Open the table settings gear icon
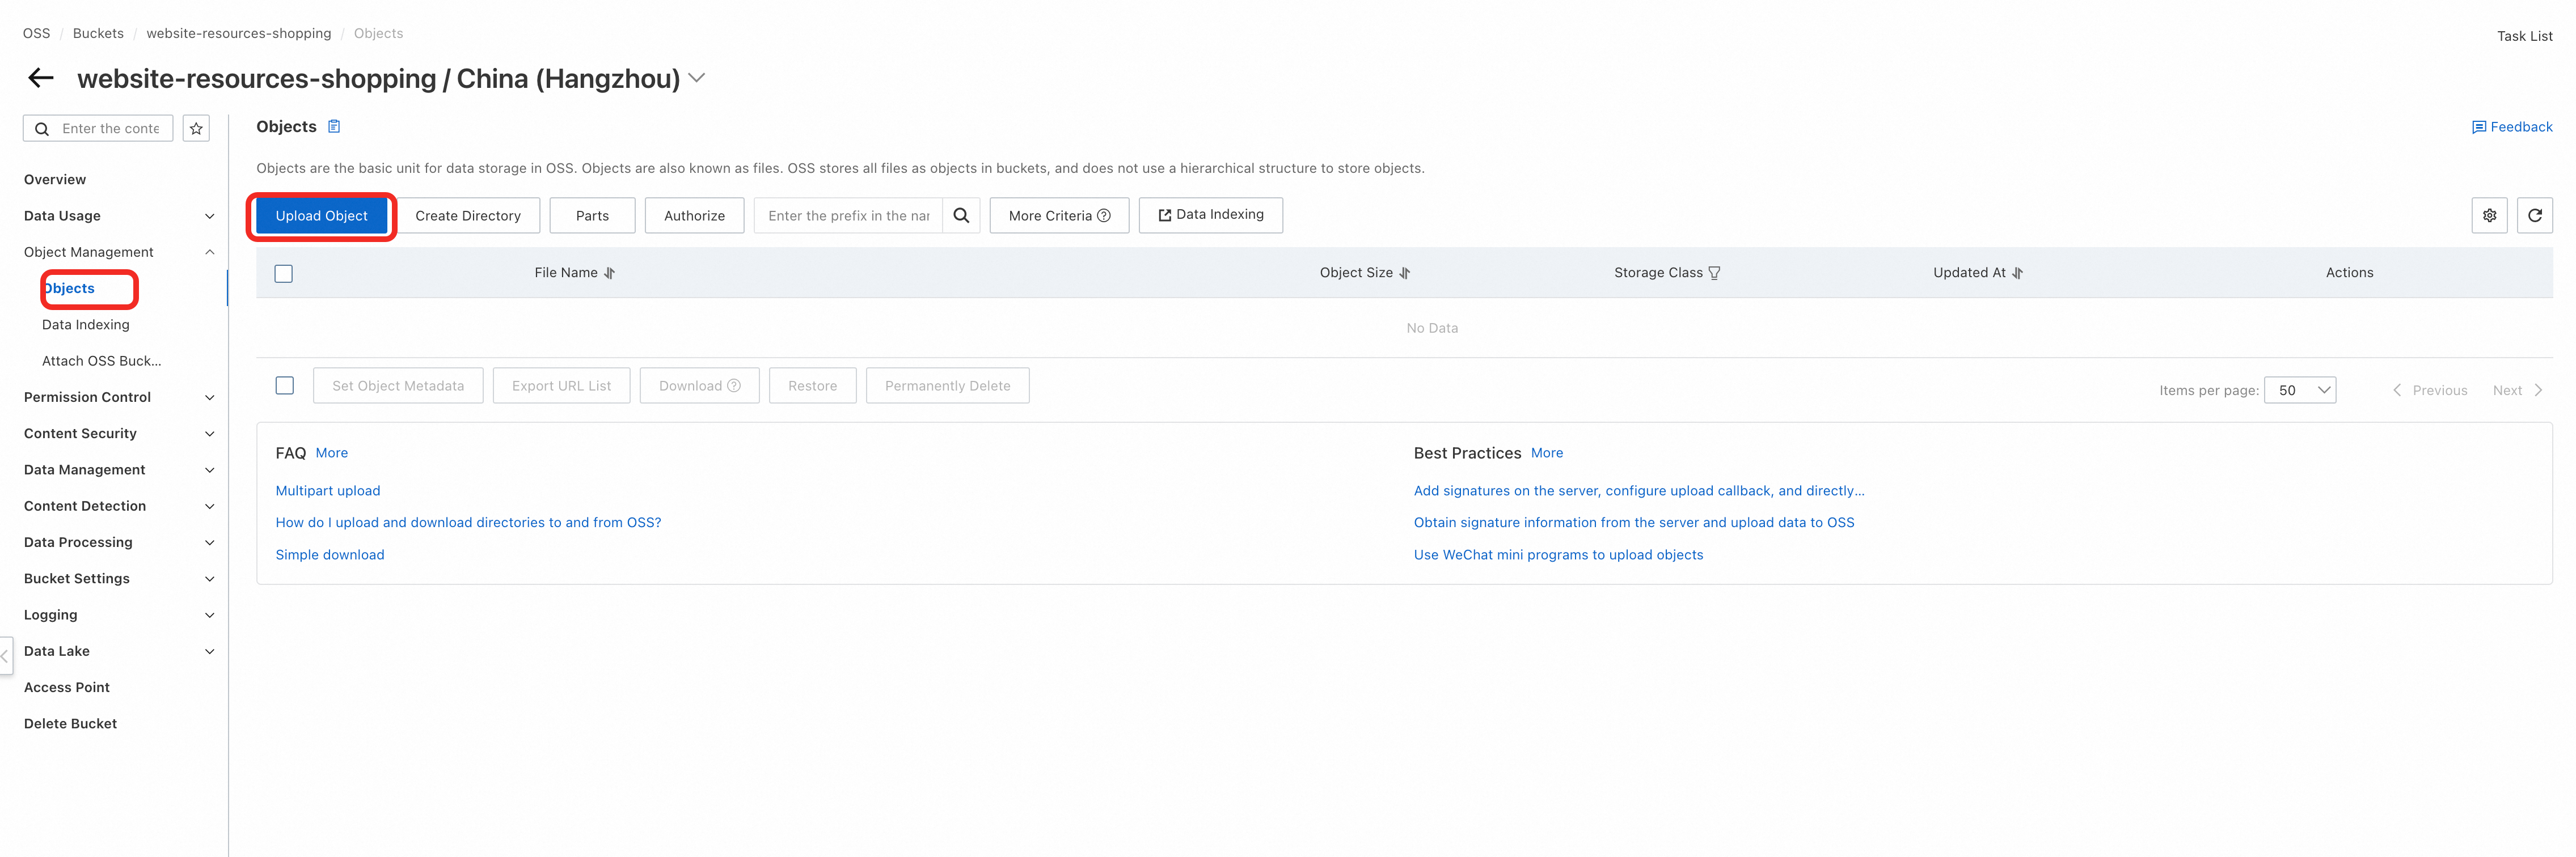The image size is (2576, 857). tap(2489, 216)
